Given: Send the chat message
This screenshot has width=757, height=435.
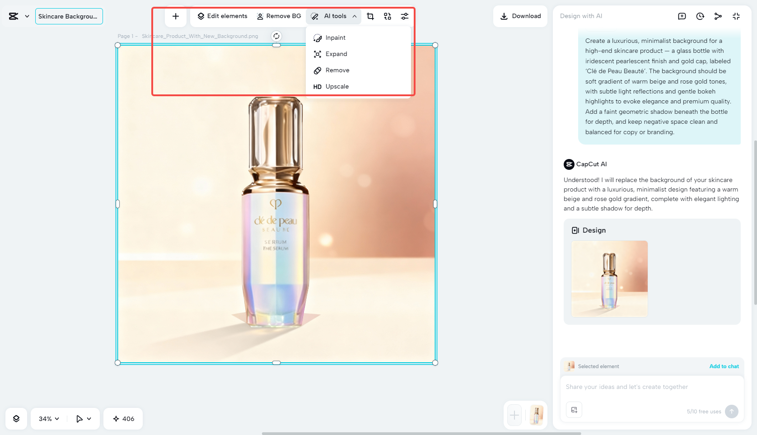Looking at the screenshot, I should pos(732,412).
